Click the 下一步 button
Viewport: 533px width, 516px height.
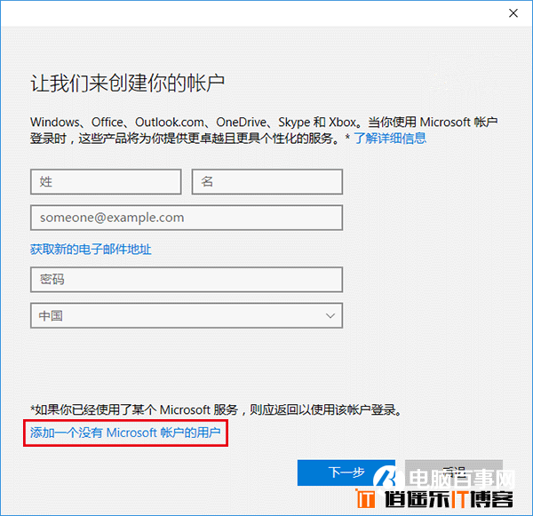[346, 472]
